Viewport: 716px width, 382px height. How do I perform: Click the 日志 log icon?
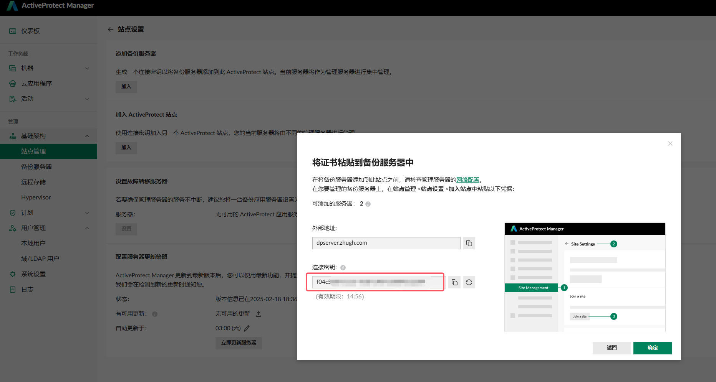tap(13, 289)
